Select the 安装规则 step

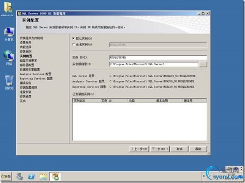(x=25, y=52)
